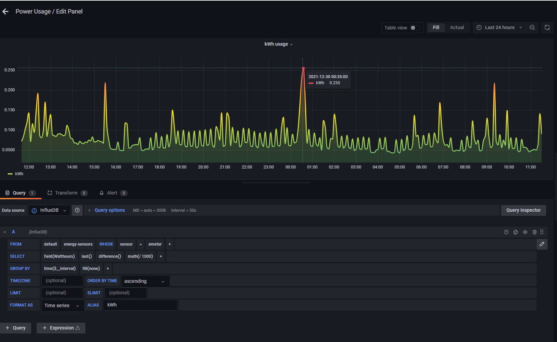Image resolution: width=557 pixels, height=342 pixels.
Task: Delete query A with trash icon
Action: click(534, 232)
